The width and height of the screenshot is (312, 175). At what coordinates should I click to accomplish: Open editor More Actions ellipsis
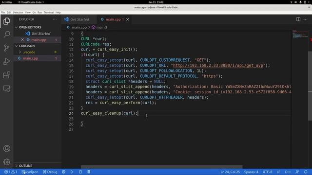(306, 19)
